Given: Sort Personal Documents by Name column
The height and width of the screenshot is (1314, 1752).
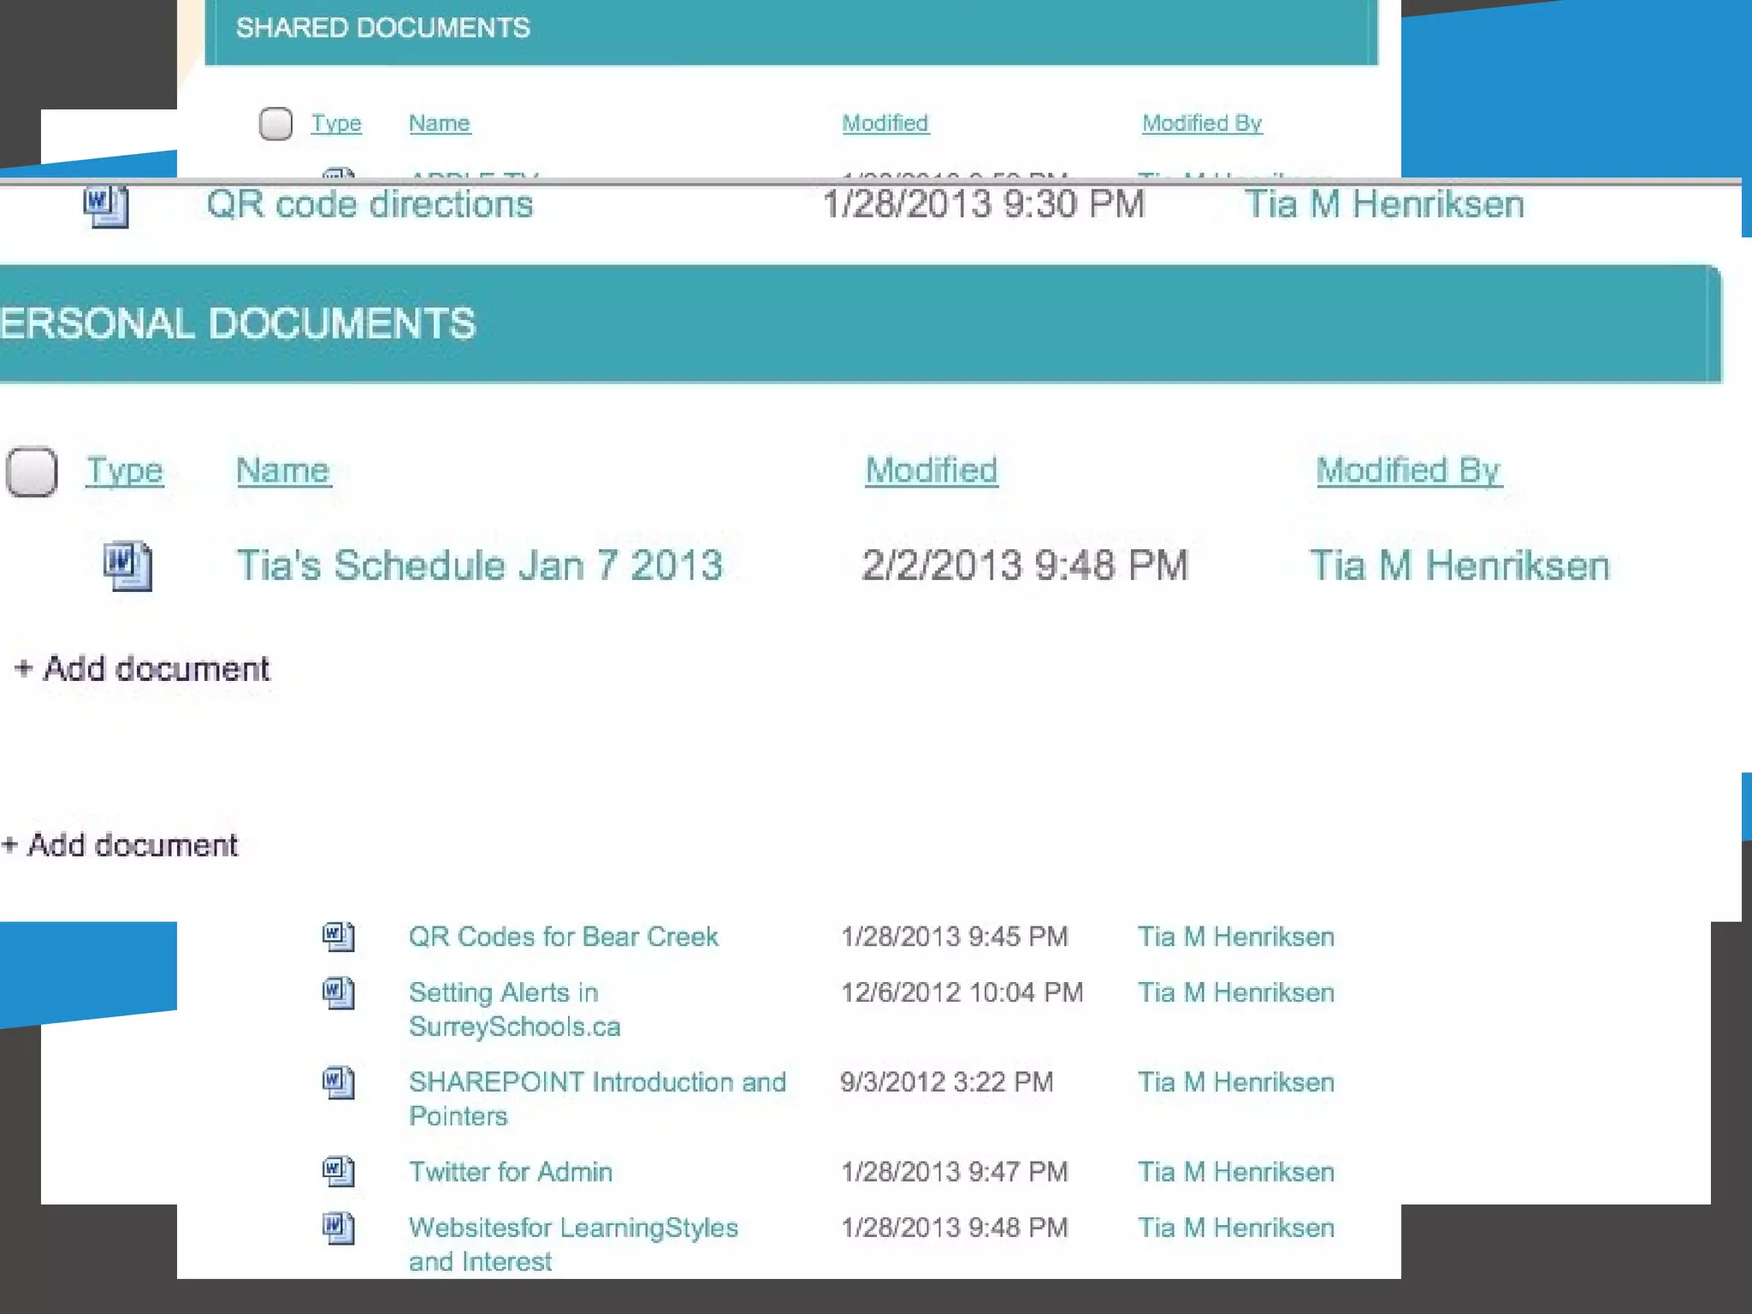Looking at the screenshot, I should [x=283, y=471].
